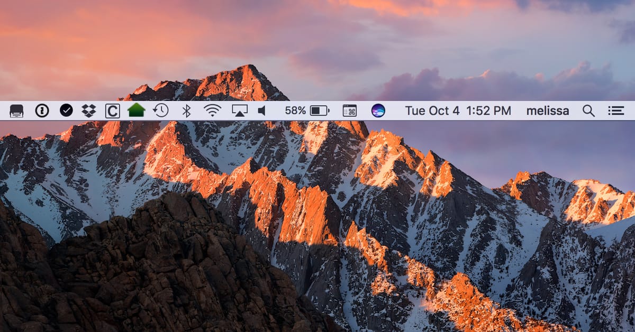Viewport: 635px width, 332px height.
Task: Click the Tue Oct 4 1:52 PM clock
Action: 458,110
